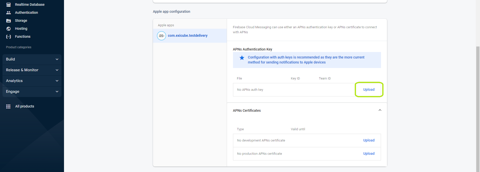Click the All products grid icon
Viewport: 480px width, 172px height.
pos(8,106)
